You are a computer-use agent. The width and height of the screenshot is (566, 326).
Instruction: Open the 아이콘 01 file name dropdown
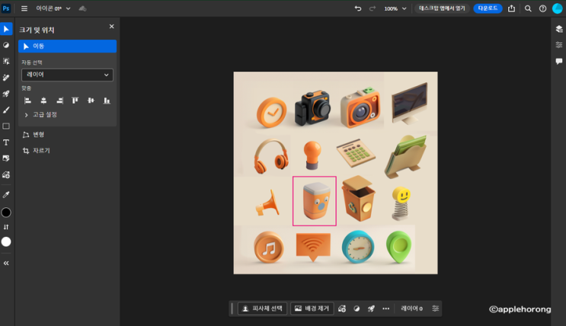pyautogui.click(x=53, y=8)
